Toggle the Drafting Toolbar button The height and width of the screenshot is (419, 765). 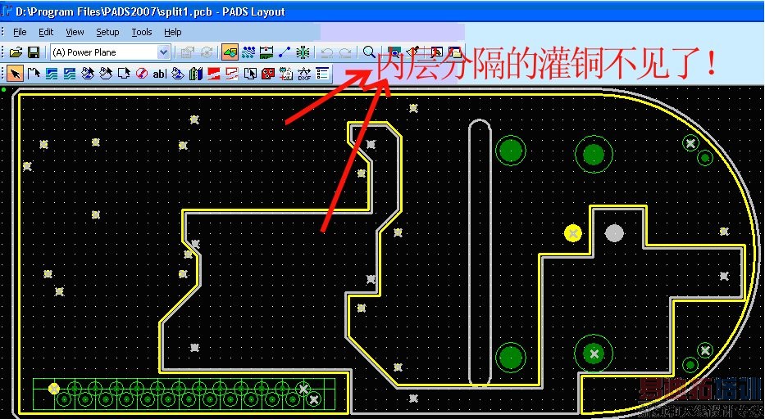tap(230, 52)
